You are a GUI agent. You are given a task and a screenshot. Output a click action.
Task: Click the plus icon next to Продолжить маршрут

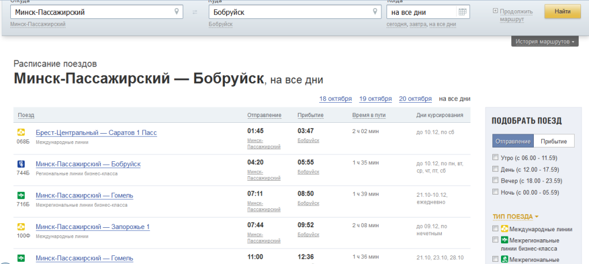pos(495,11)
